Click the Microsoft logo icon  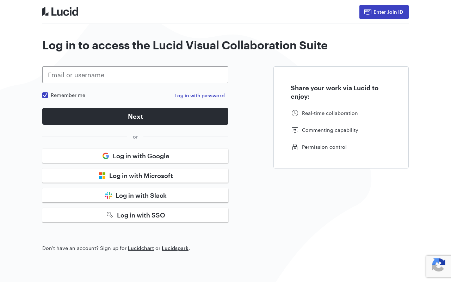102,176
